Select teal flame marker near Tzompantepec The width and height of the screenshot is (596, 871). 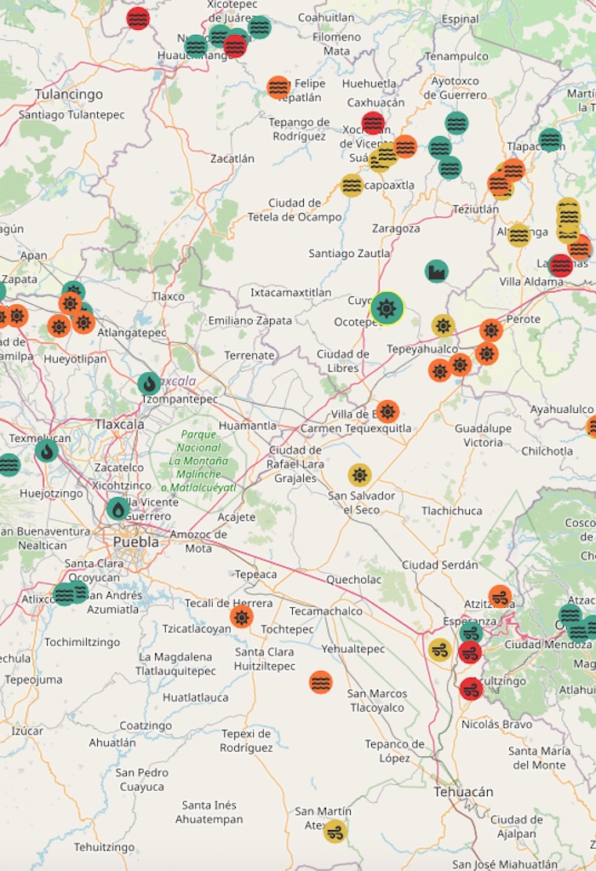pyautogui.click(x=150, y=383)
